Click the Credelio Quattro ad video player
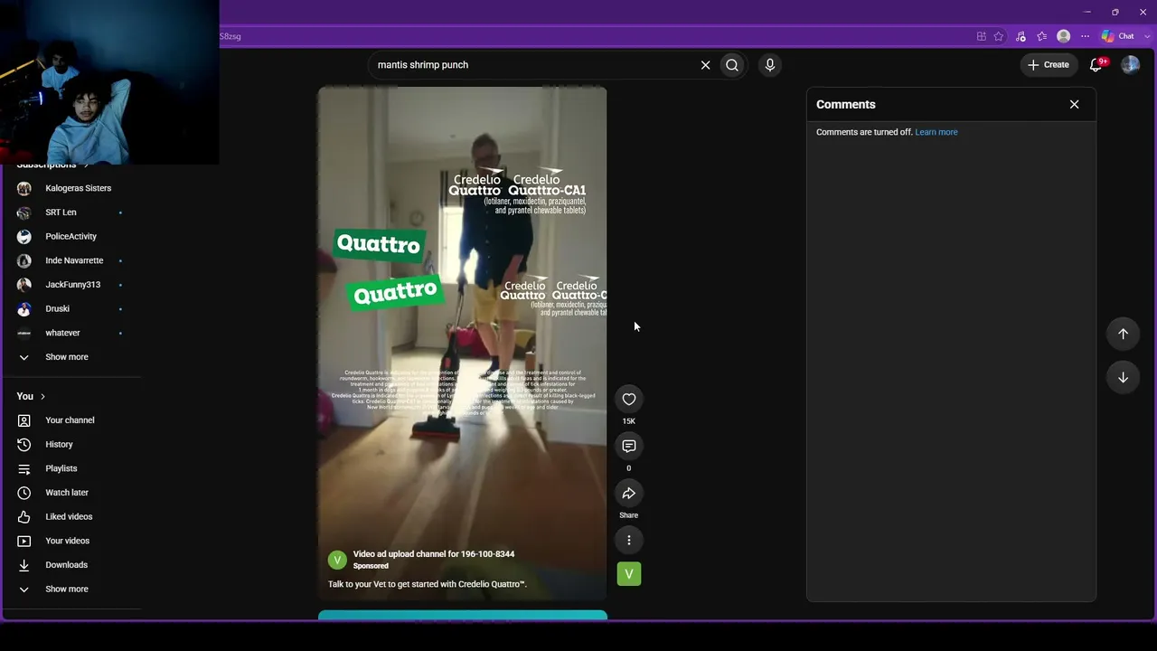Screen dimensions: 1157x651 click(x=462, y=344)
